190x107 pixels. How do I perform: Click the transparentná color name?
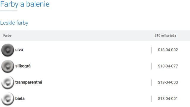click(x=29, y=82)
